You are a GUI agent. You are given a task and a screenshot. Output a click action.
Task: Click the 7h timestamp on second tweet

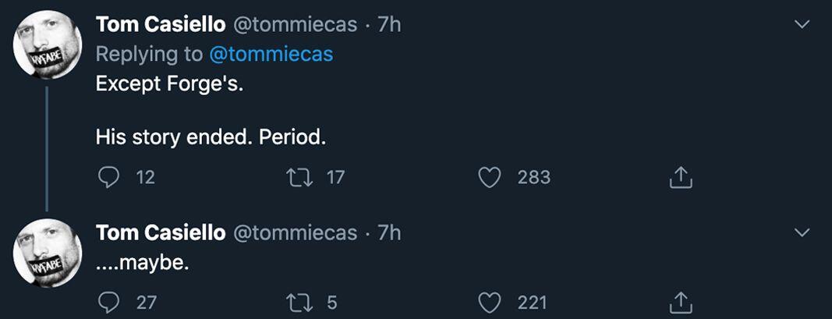[x=389, y=232]
